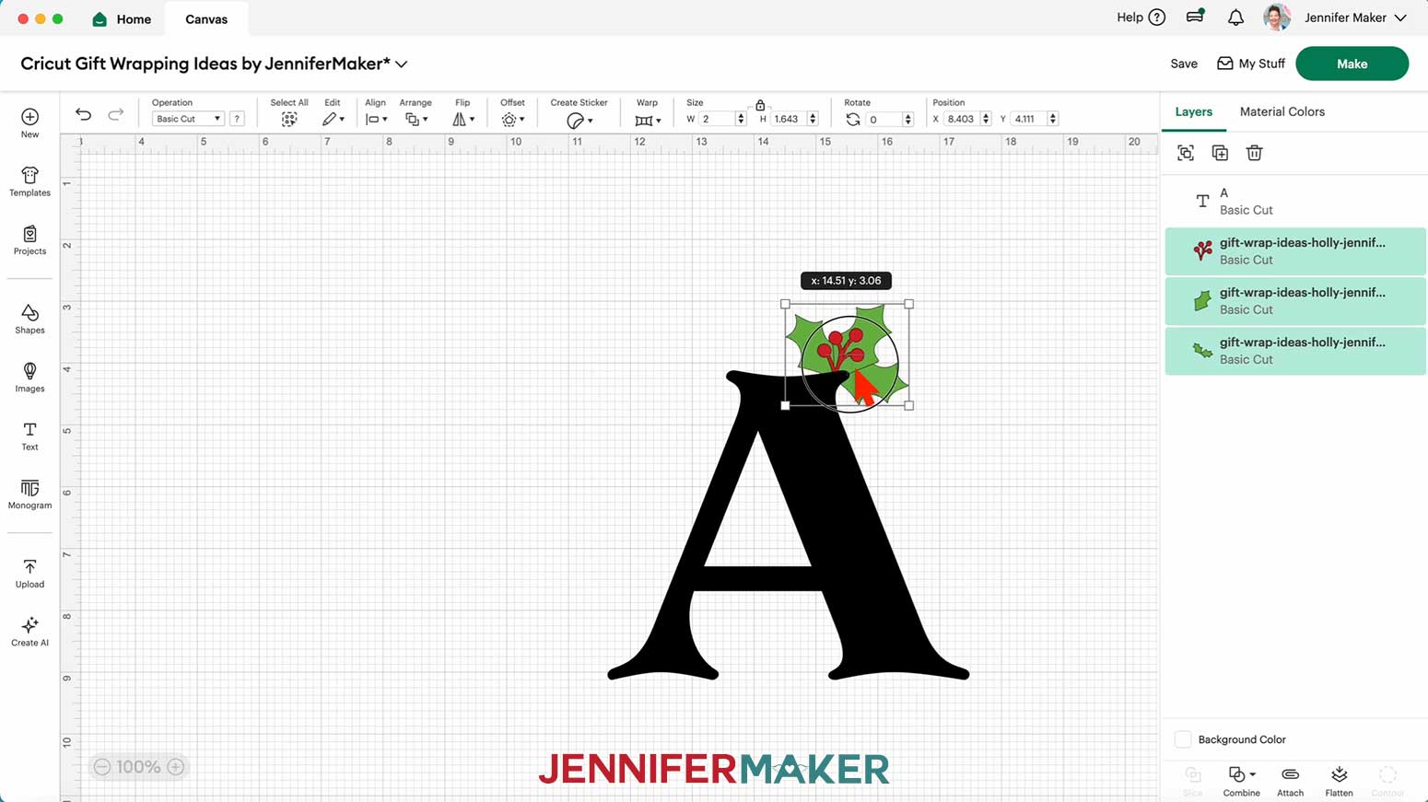The width and height of the screenshot is (1428, 802).
Task: Click the user profile avatar
Action: tap(1277, 17)
